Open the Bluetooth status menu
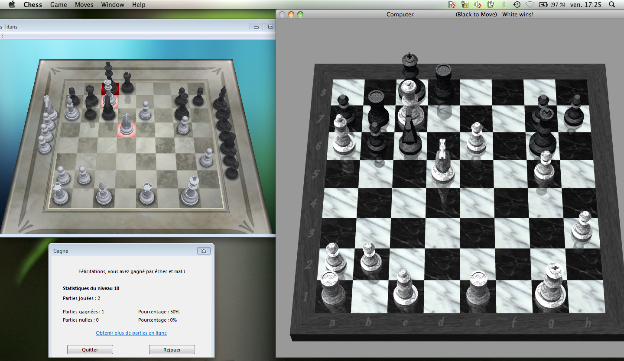This screenshot has height=361, width=624. click(504, 5)
